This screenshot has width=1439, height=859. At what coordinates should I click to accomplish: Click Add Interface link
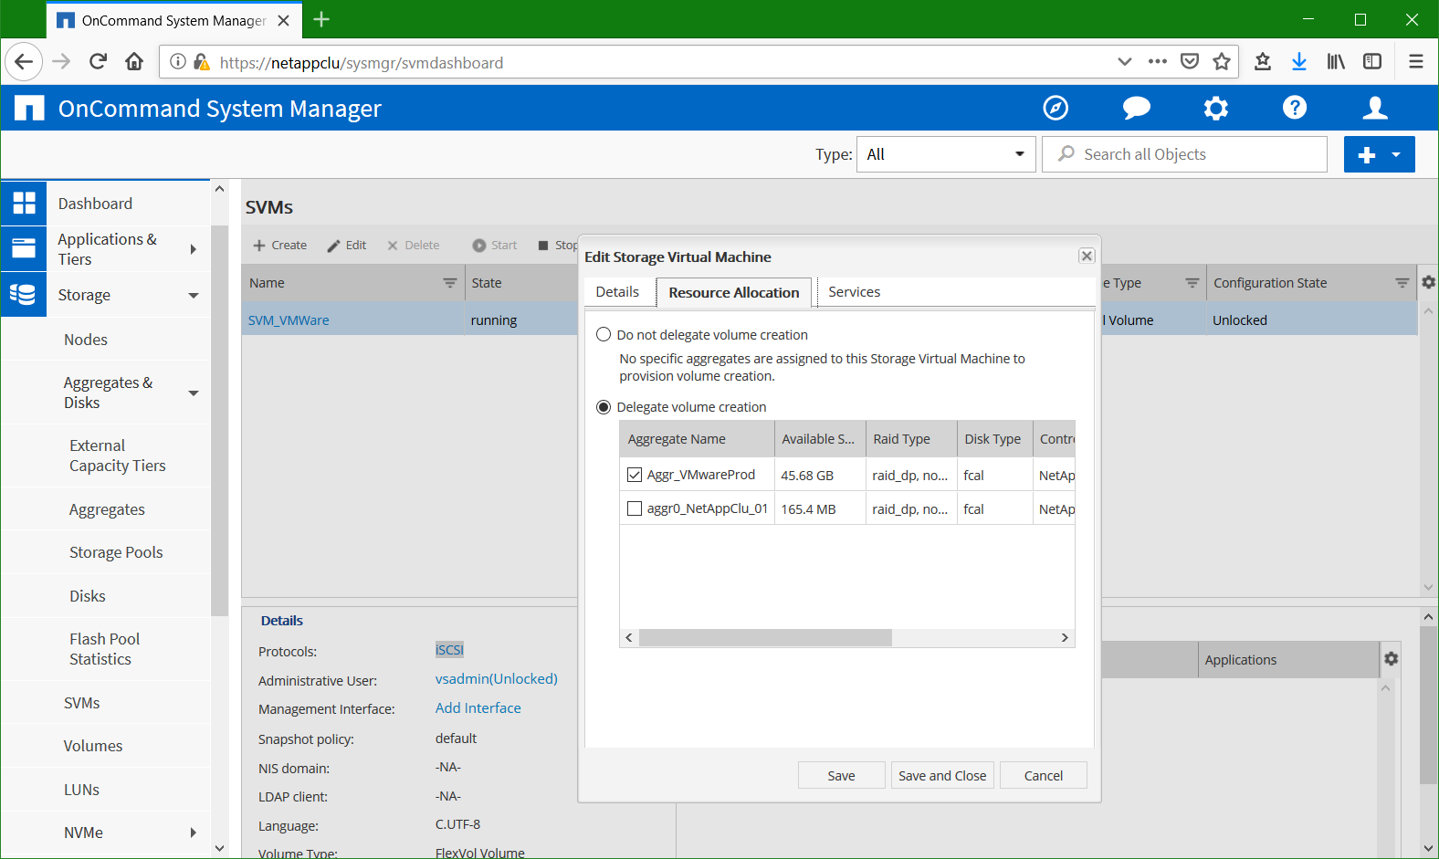[478, 708]
